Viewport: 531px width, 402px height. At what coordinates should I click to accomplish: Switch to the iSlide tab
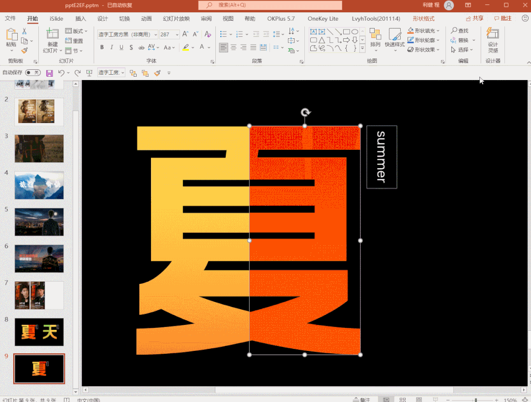click(x=56, y=19)
